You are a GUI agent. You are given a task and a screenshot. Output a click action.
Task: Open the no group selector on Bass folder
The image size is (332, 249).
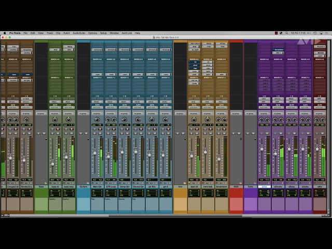(x=41, y=114)
